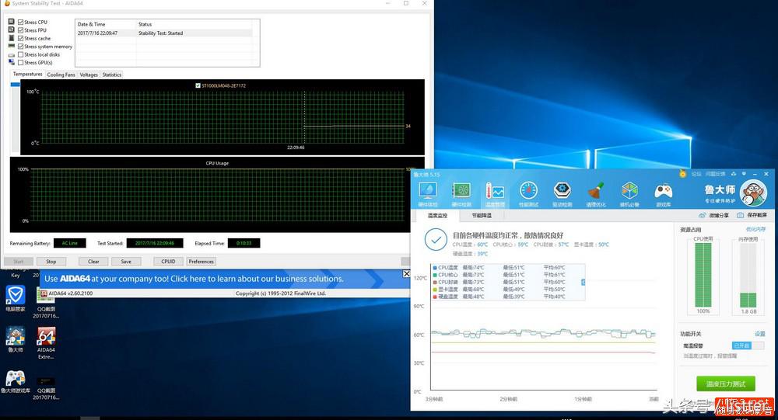The image size is (778, 420).
Task: Close the AIDA64 advertisement banner
Action: click(406, 274)
